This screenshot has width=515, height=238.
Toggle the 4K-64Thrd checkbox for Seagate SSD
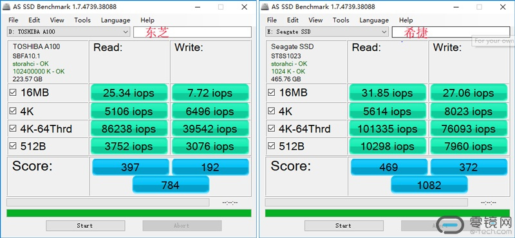271,129
